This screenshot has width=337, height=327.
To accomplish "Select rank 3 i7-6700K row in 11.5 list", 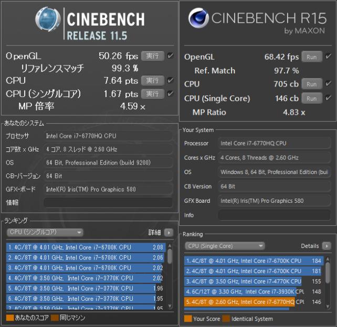I will 86,268.
